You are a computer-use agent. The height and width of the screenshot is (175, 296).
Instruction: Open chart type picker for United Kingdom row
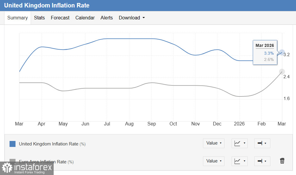coord(240,143)
